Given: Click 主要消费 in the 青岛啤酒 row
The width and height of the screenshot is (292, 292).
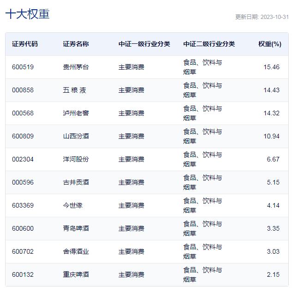Looking at the screenshot, I should 132,228.
